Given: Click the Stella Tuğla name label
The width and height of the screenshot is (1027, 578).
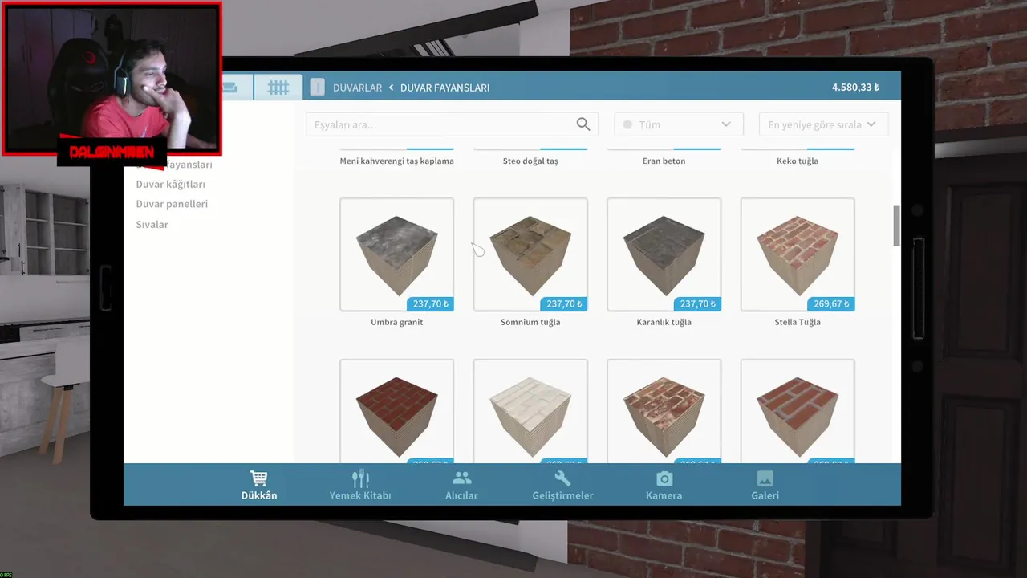Looking at the screenshot, I should pos(798,322).
